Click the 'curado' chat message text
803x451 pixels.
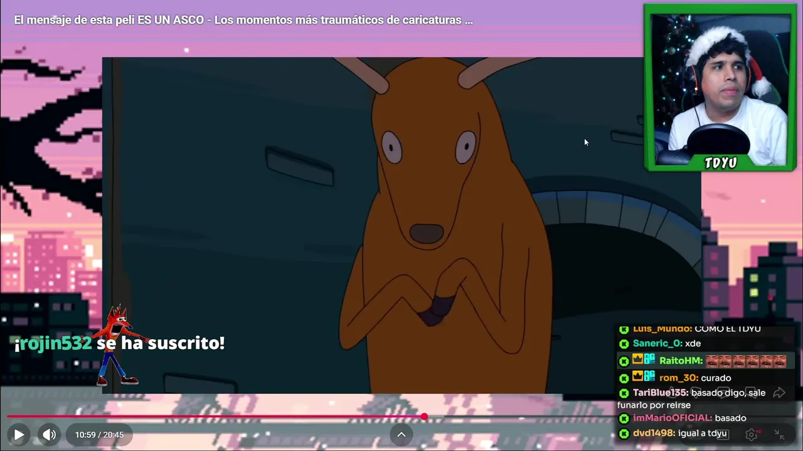coord(716,378)
